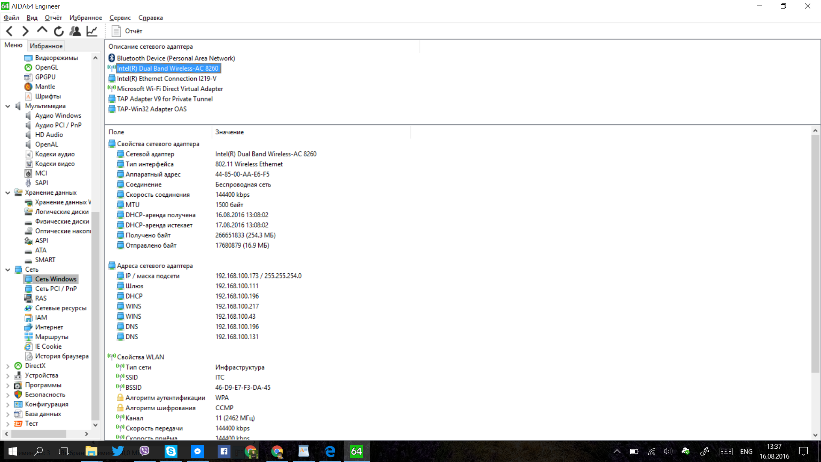Open Windows Action Center notifications
The width and height of the screenshot is (821, 462).
tap(803, 451)
